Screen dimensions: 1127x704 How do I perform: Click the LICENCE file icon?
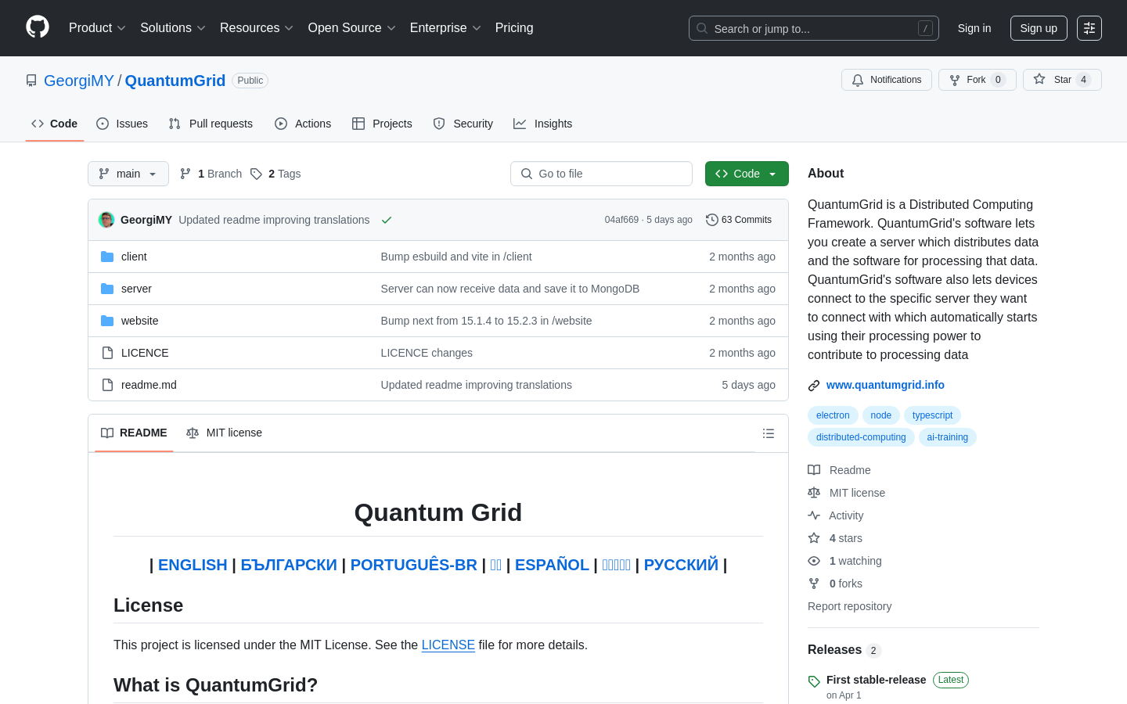tap(107, 353)
